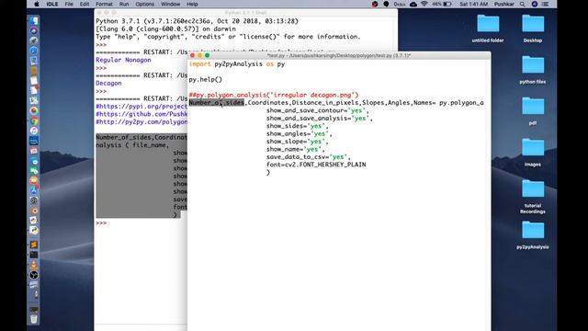Image resolution: width=588 pixels, height=331 pixels.
Task: Open App Store in the Dock
Action: point(34,190)
